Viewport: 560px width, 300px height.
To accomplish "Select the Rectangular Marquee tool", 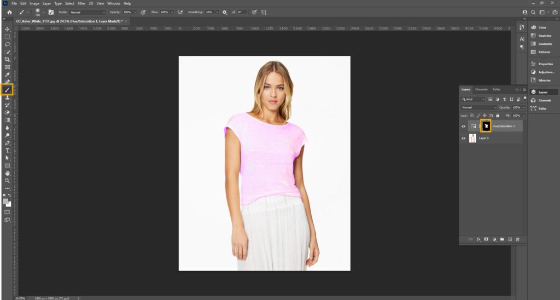I will [7, 37].
